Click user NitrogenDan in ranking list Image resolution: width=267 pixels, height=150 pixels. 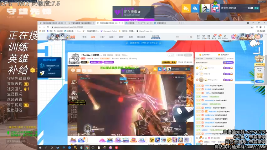[213, 80]
